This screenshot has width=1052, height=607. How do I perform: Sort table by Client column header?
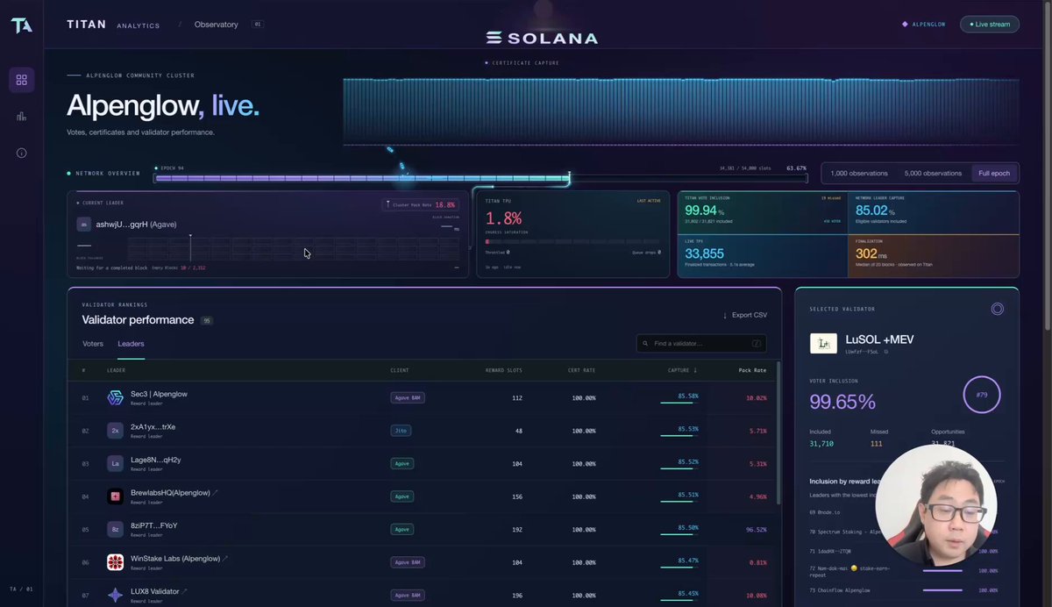coord(400,370)
